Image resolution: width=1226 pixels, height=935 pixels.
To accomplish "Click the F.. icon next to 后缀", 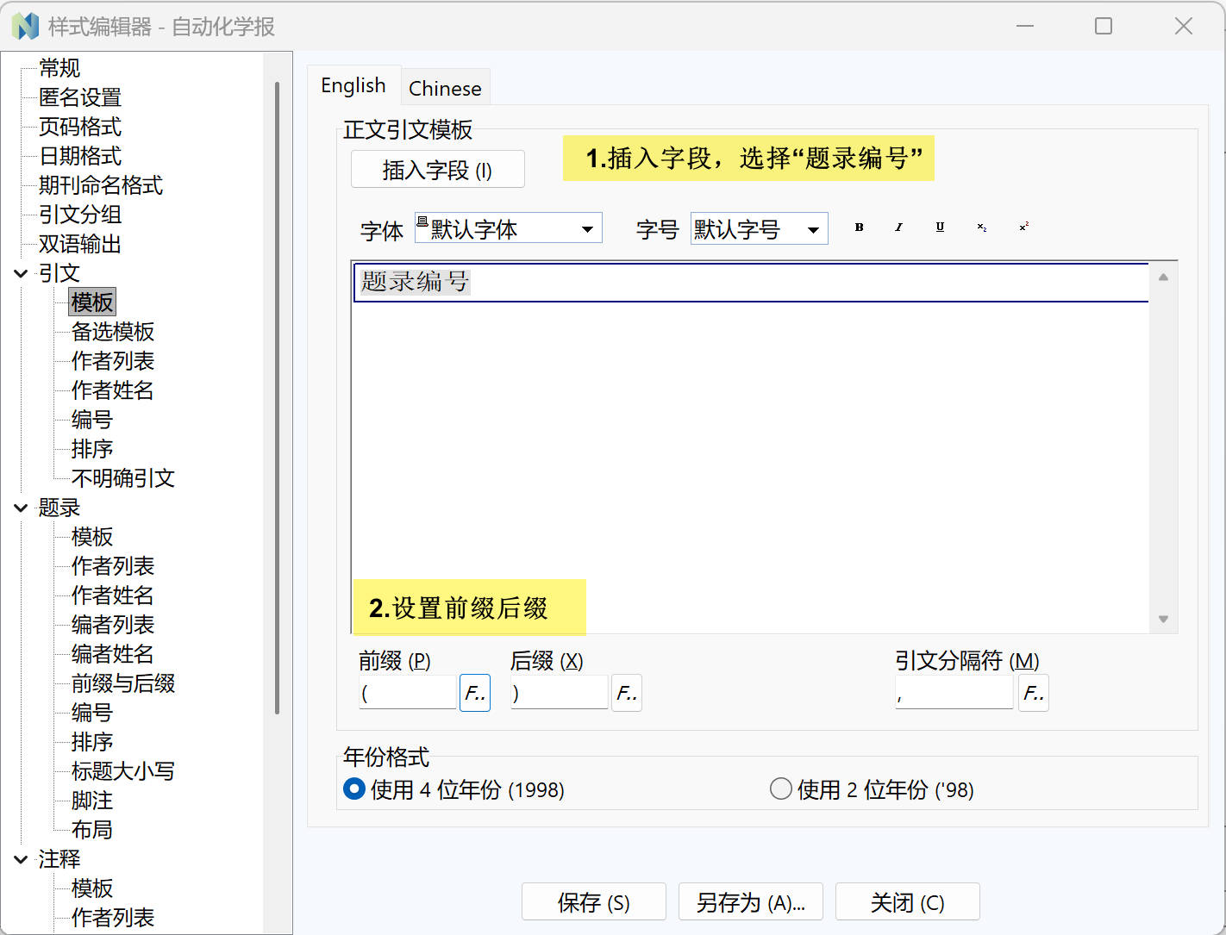I will click(x=627, y=693).
